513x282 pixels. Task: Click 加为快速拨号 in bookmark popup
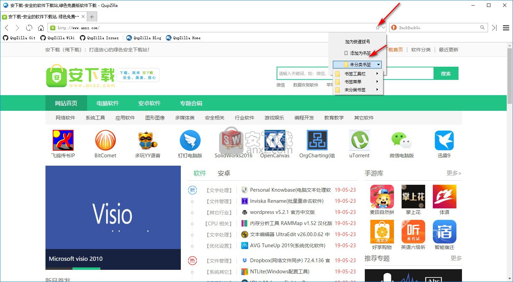[x=358, y=42]
